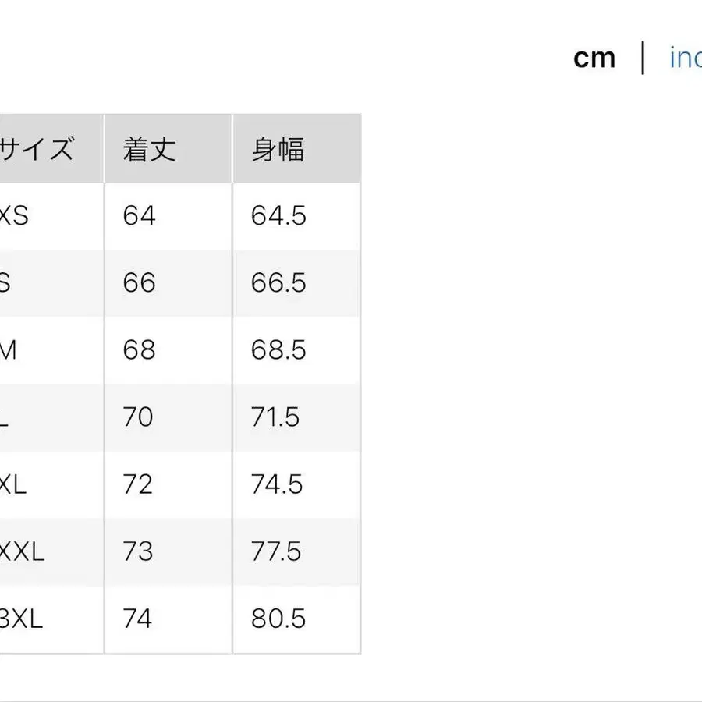Click the 64 length value for XS
Image resolution: width=702 pixels, height=702 pixels.
(138, 216)
